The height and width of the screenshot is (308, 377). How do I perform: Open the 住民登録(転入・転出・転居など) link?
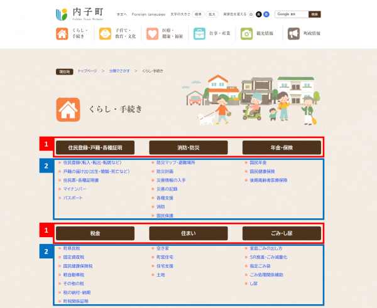tap(92, 162)
